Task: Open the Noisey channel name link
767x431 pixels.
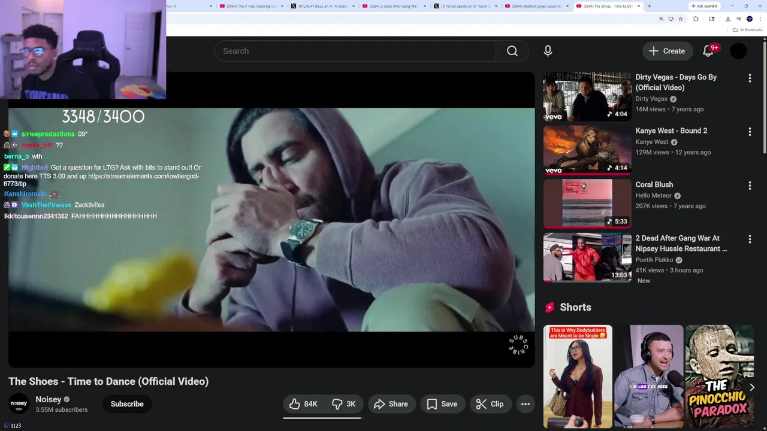Action: click(x=49, y=399)
